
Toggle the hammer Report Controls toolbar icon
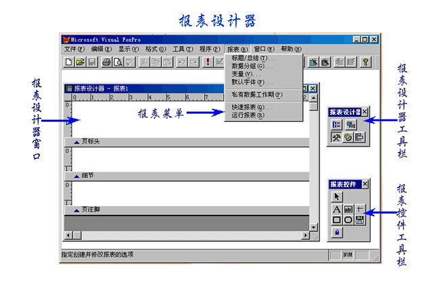337,137
